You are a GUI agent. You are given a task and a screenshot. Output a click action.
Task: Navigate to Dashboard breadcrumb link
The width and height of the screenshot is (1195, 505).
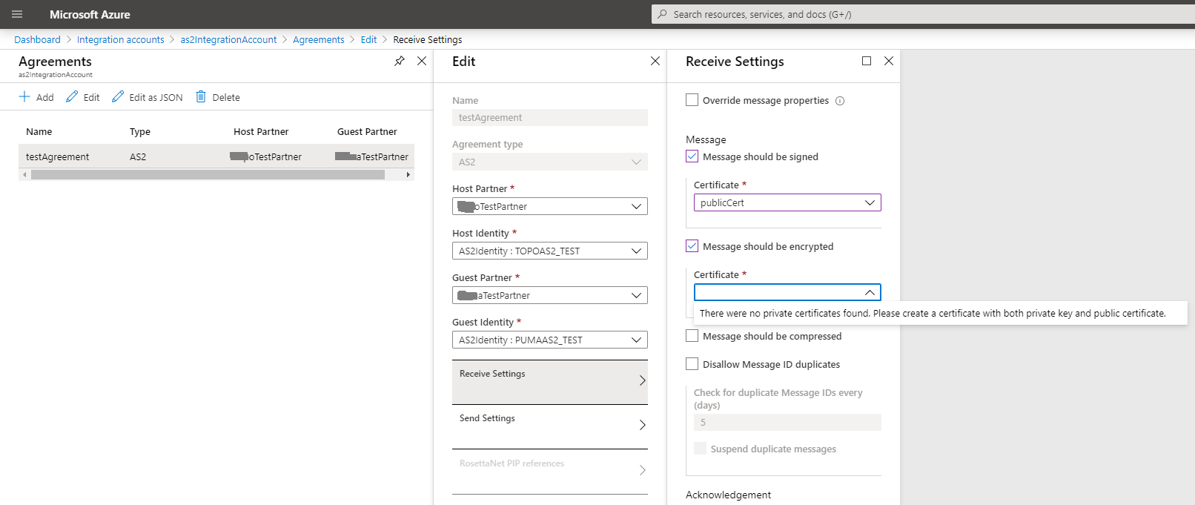[x=37, y=40]
